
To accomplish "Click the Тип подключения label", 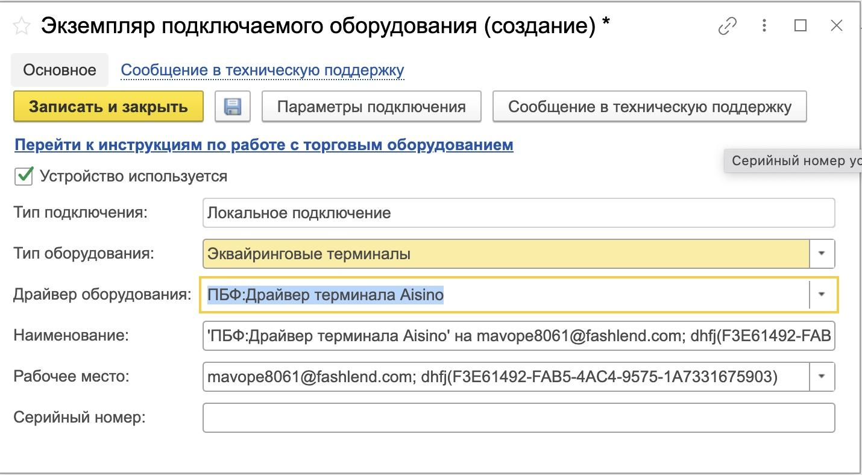I will click(x=80, y=212).
